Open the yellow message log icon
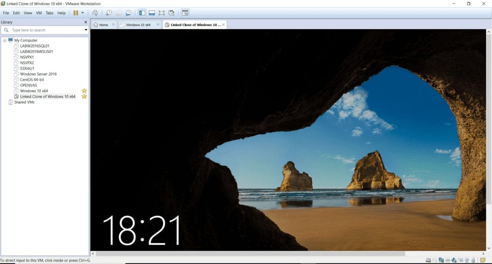The height and width of the screenshot is (264, 492). (x=482, y=260)
